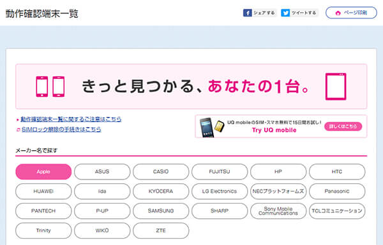Click the two smartphones icon in the banner
Screen dimensions: 383x245
(x=50, y=87)
